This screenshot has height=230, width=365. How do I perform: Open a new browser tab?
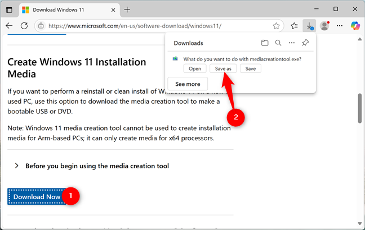click(127, 10)
